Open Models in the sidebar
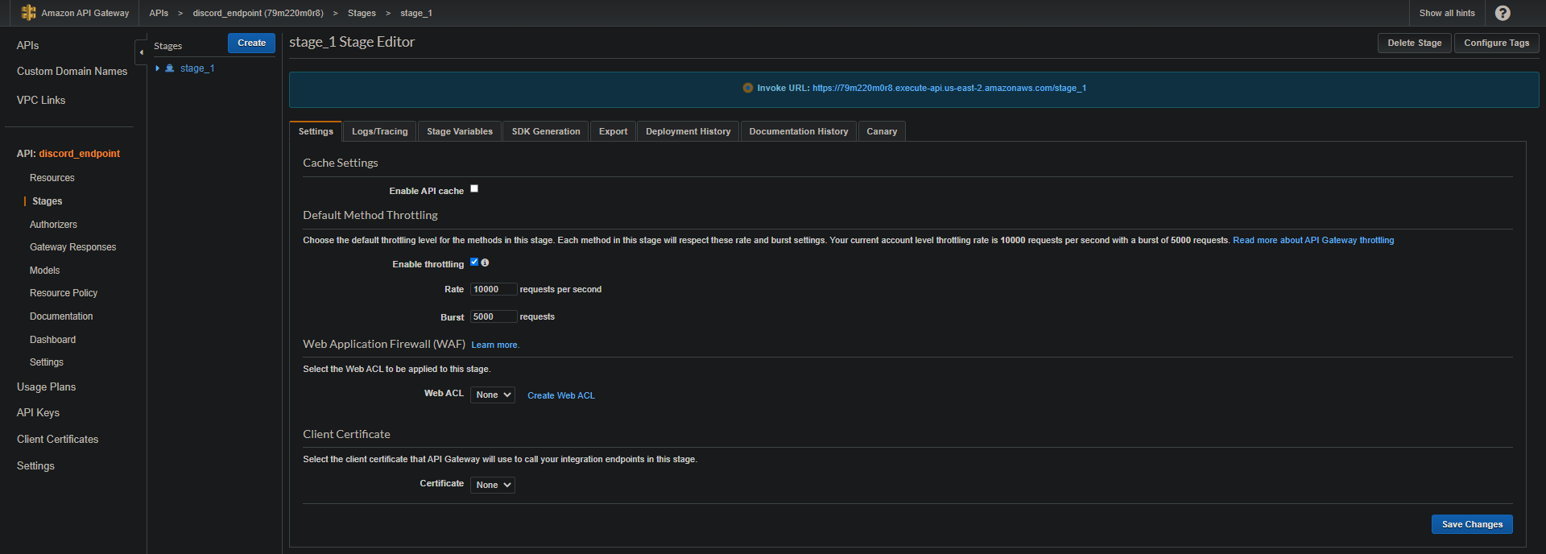Viewport: 1546px width, 554px height. pos(45,271)
